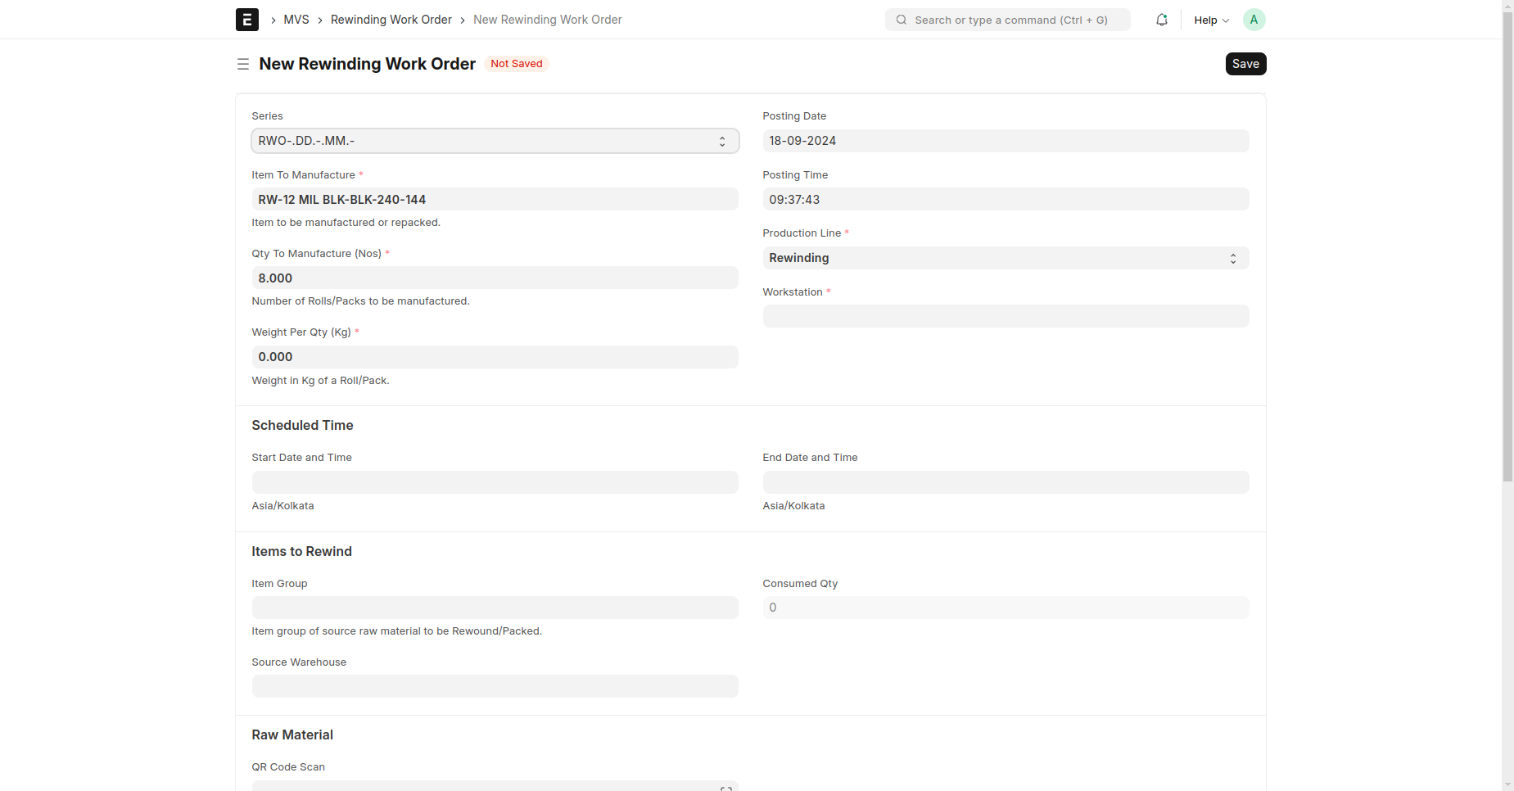Set the Start Date and Time field
Viewport: 1514px width, 791px height.
coord(495,482)
